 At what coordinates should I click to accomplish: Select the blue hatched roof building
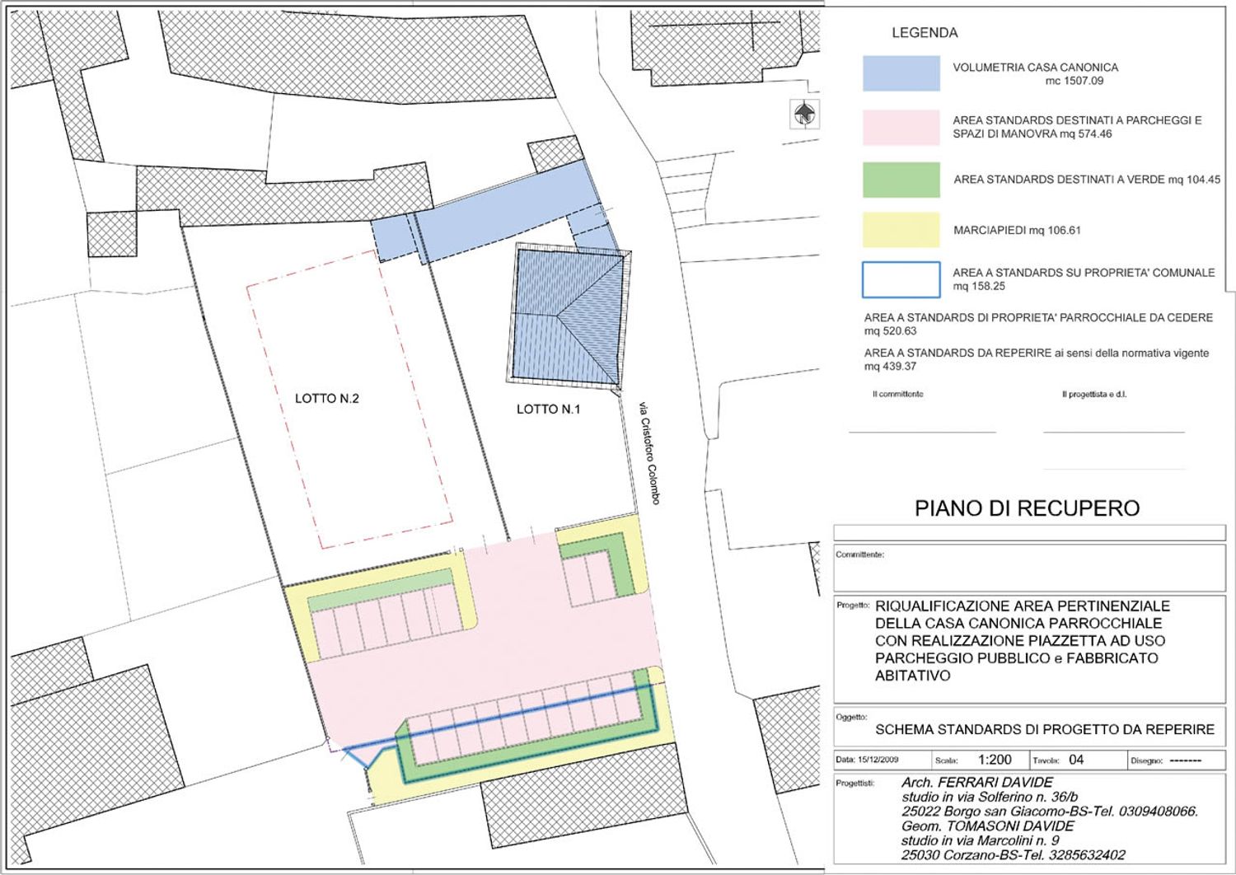[x=567, y=317]
